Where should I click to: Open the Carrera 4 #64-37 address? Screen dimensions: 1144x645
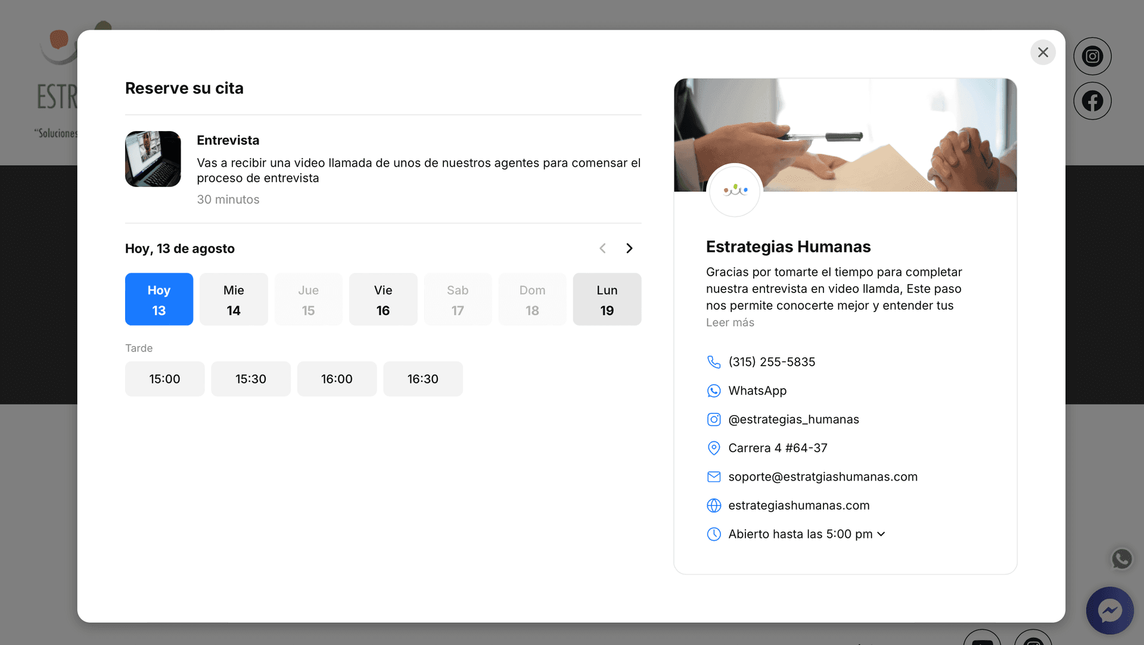[778, 448]
